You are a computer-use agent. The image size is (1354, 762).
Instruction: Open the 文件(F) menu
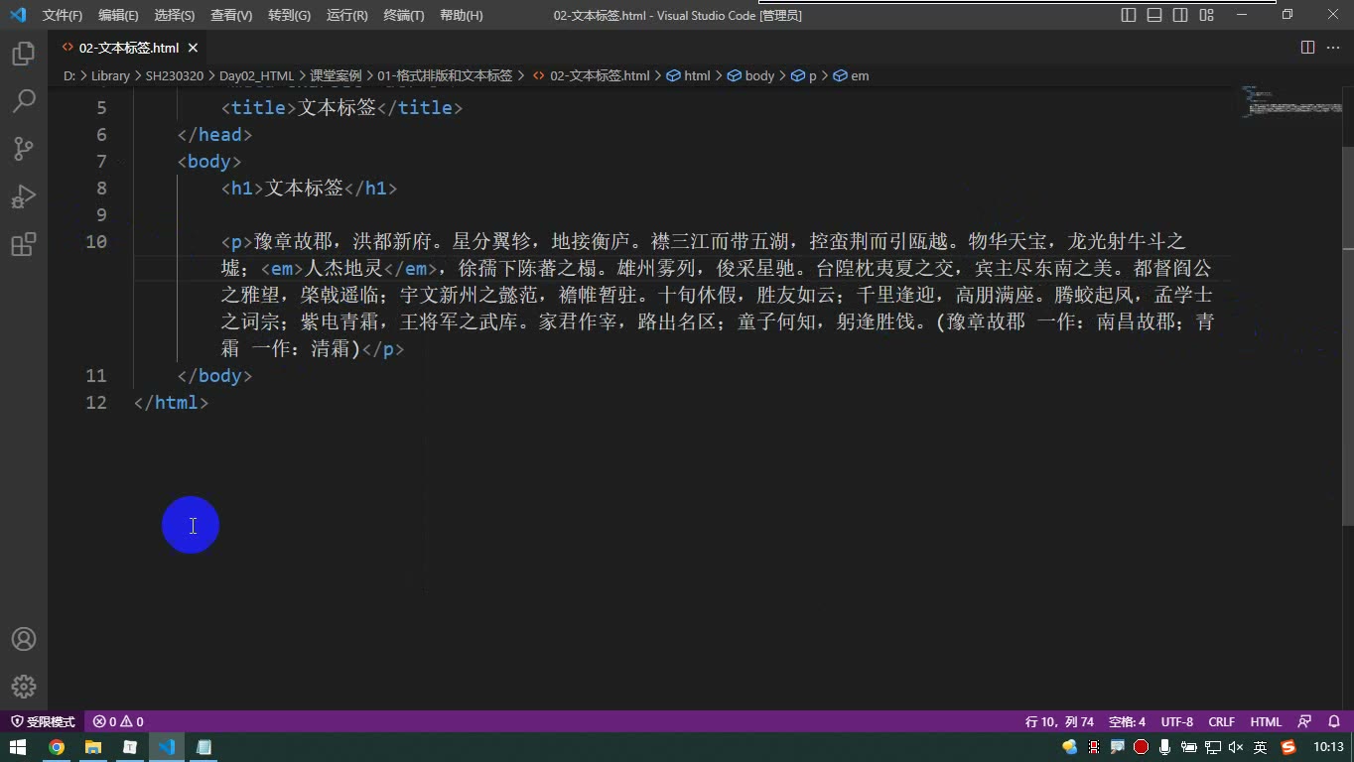[63, 15]
